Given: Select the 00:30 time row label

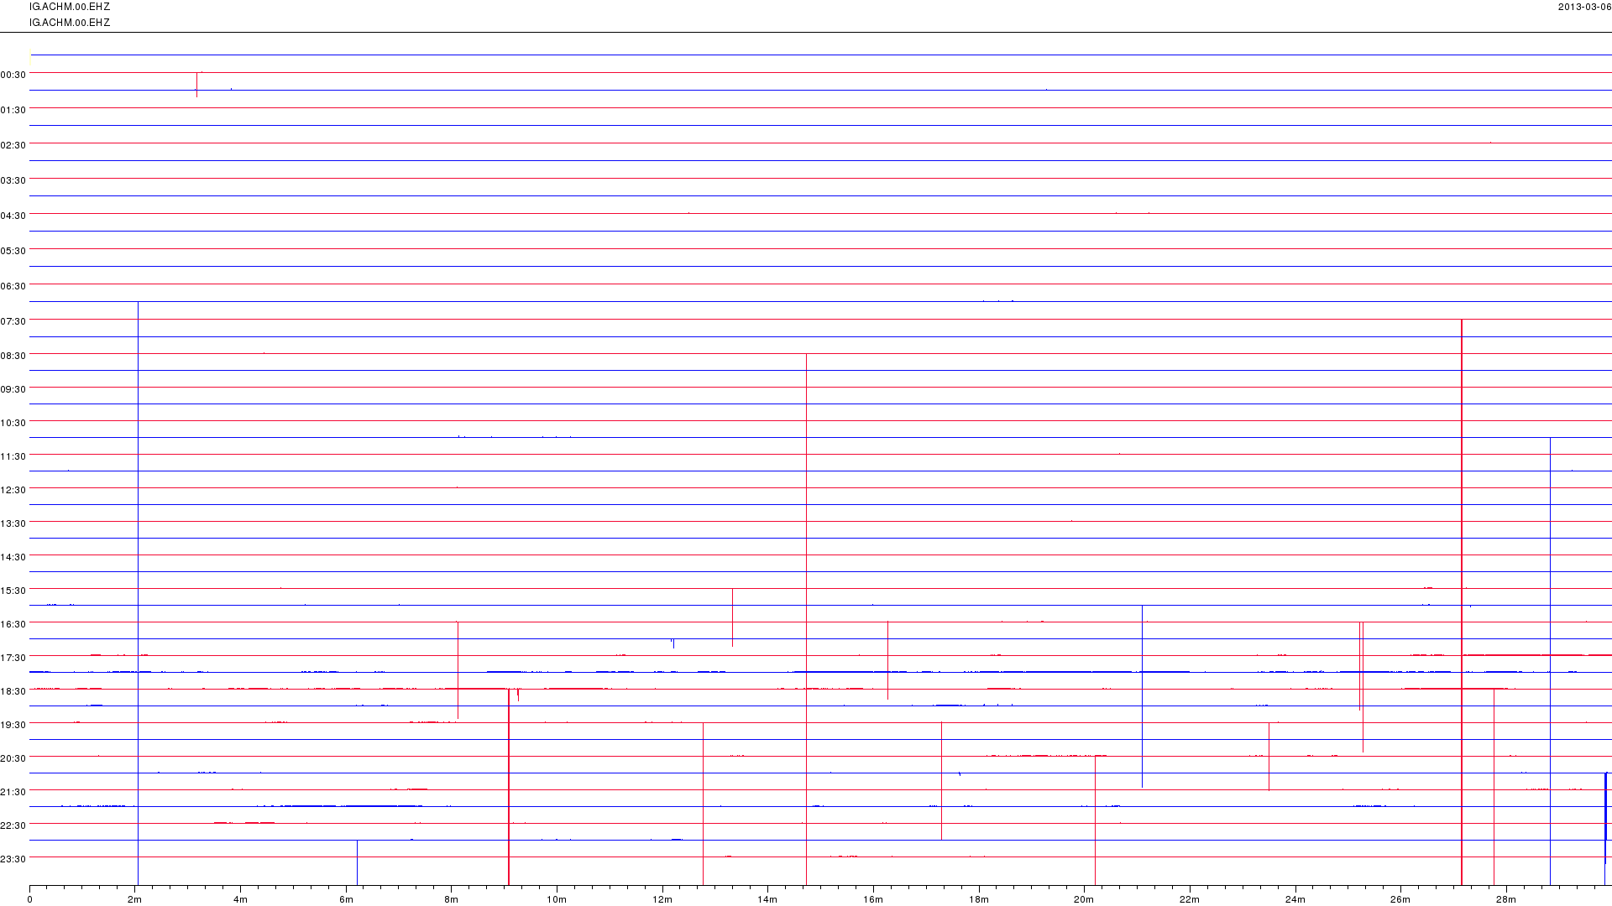Looking at the screenshot, I should (13, 75).
